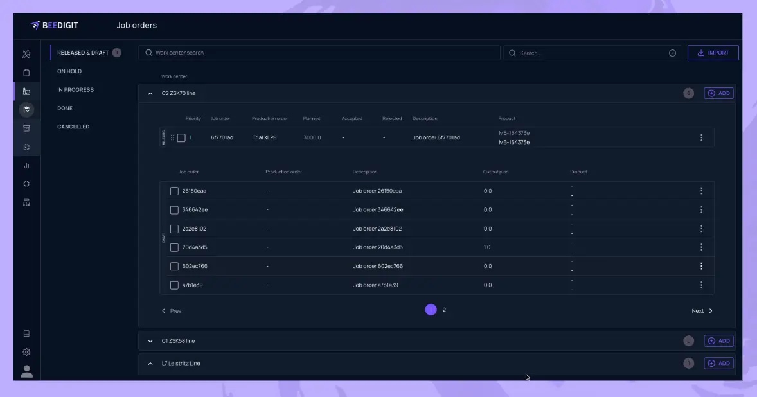
Task: Add job order to L7 Leistritz Line
Action: coord(719,363)
